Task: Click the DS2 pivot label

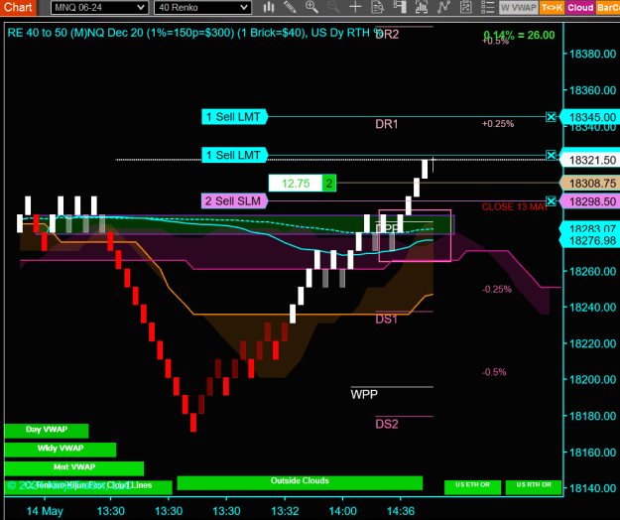Action: pyautogui.click(x=386, y=425)
